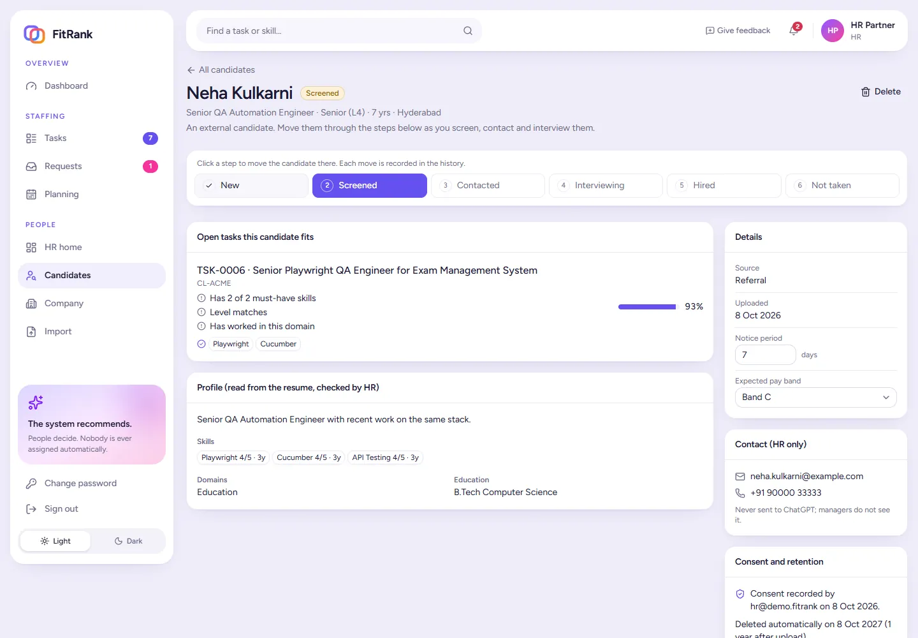Click the Notice period days input
918x638 pixels.
coord(766,355)
